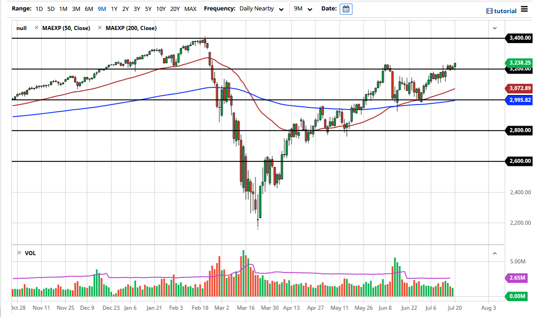Select the MAX range option
Screen dimensions: 533x317
click(x=191, y=9)
